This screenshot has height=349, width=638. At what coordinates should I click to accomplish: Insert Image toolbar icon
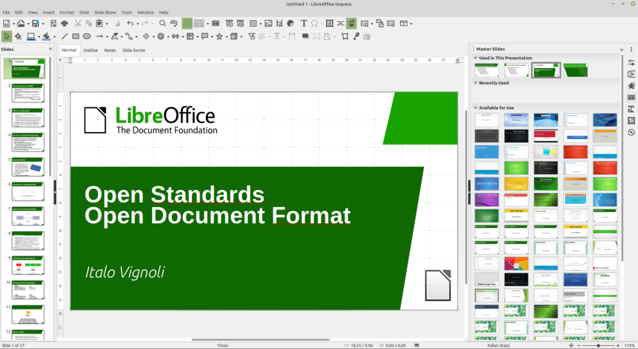269,24
